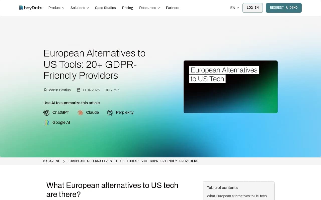Click the current-page breadcrumb 'EUROPEAN ALTERNATIVES TO US TOOLS'
This screenshot has height=200, width=321.
click(133, 161)
